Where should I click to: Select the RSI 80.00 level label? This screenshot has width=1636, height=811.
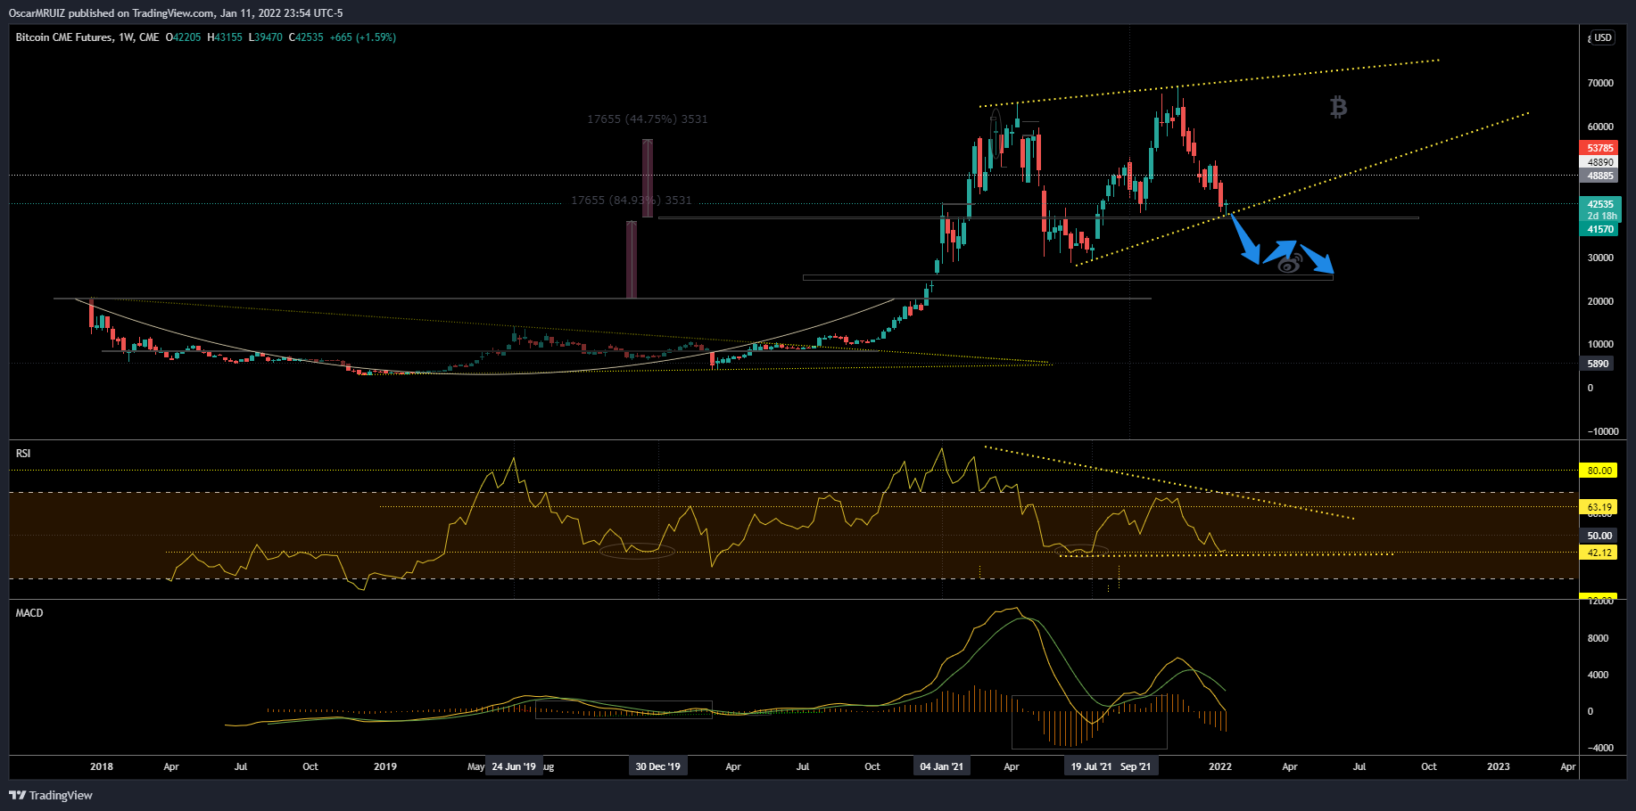(1599, 471)
